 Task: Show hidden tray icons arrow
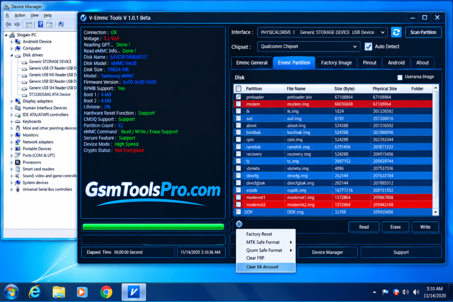coord(374,292)
